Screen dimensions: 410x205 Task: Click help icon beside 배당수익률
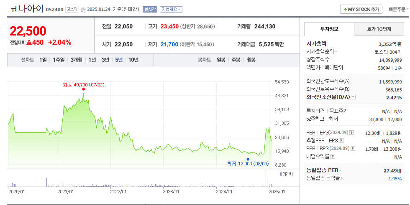coord(333,157)
